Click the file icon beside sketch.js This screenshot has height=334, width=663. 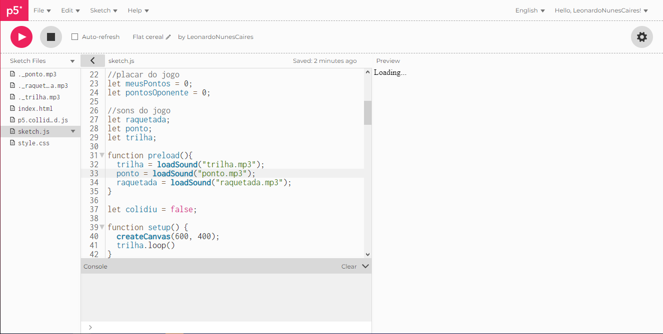tap(12, 131)
